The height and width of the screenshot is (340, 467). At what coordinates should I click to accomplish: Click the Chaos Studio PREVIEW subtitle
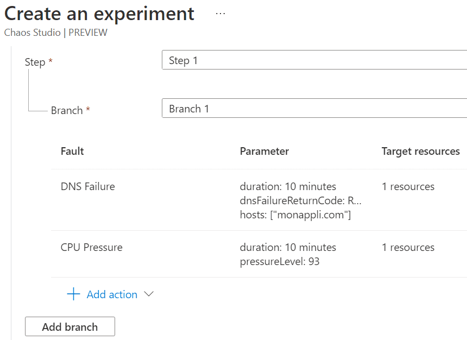point(56,33)
